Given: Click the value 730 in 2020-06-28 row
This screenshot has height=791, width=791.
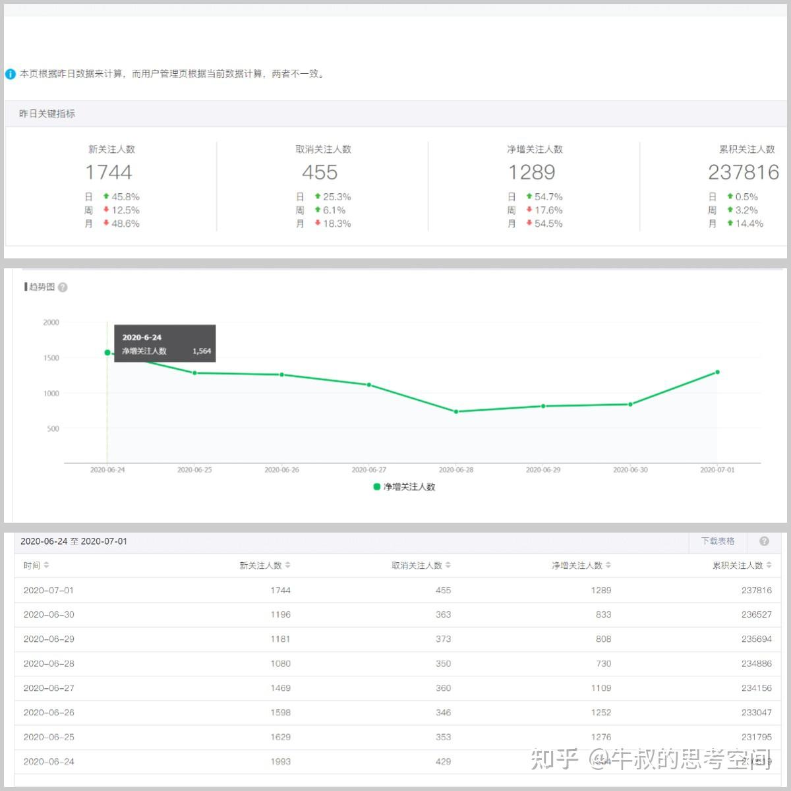Looking at the screenshot, I should [x=604, y=664].
